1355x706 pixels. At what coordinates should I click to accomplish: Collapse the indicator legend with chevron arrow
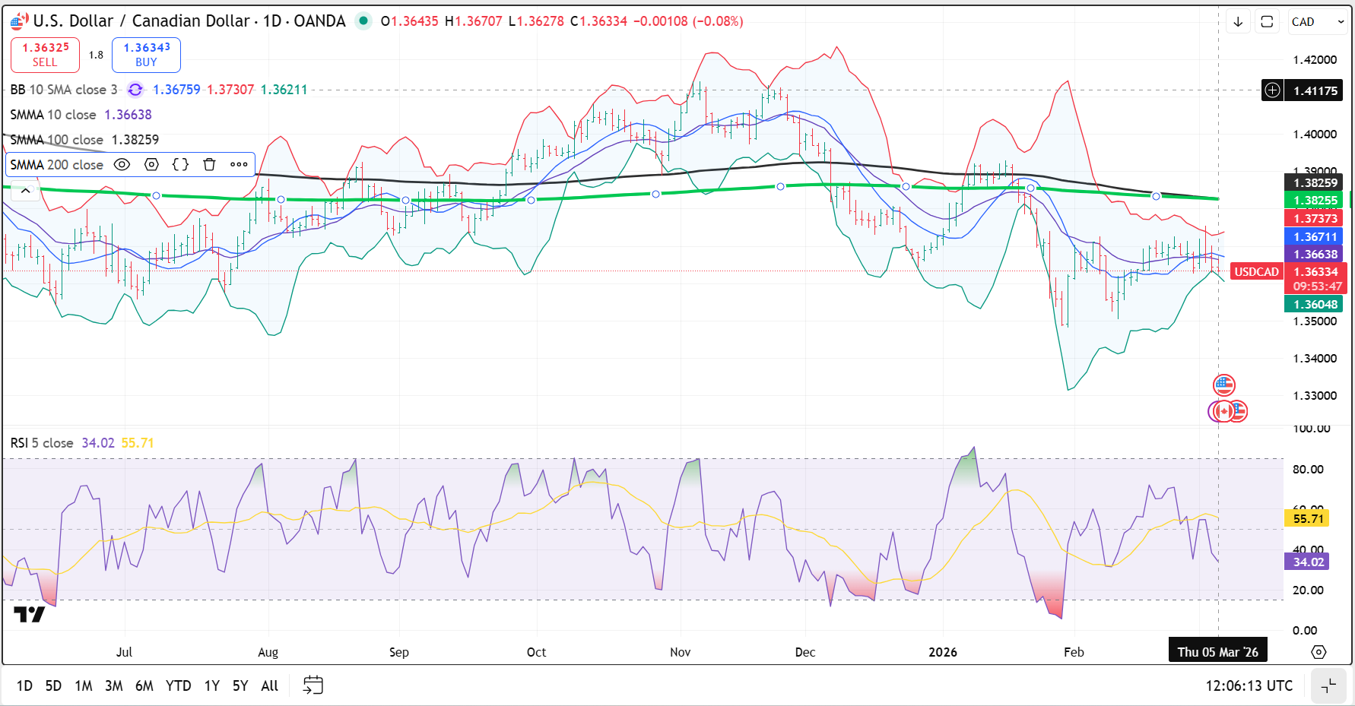(25, 191)
